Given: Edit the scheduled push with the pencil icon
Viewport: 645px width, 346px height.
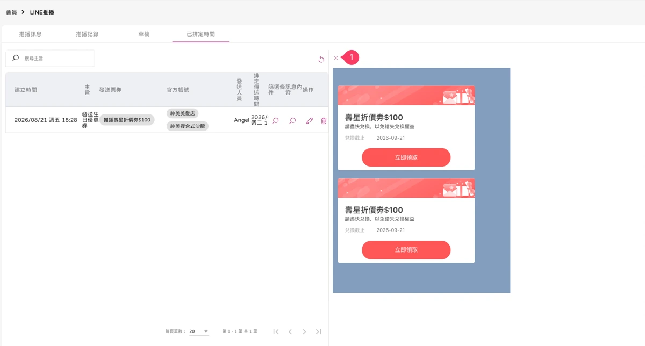Looking at the screenshot, I should point(309,121).
